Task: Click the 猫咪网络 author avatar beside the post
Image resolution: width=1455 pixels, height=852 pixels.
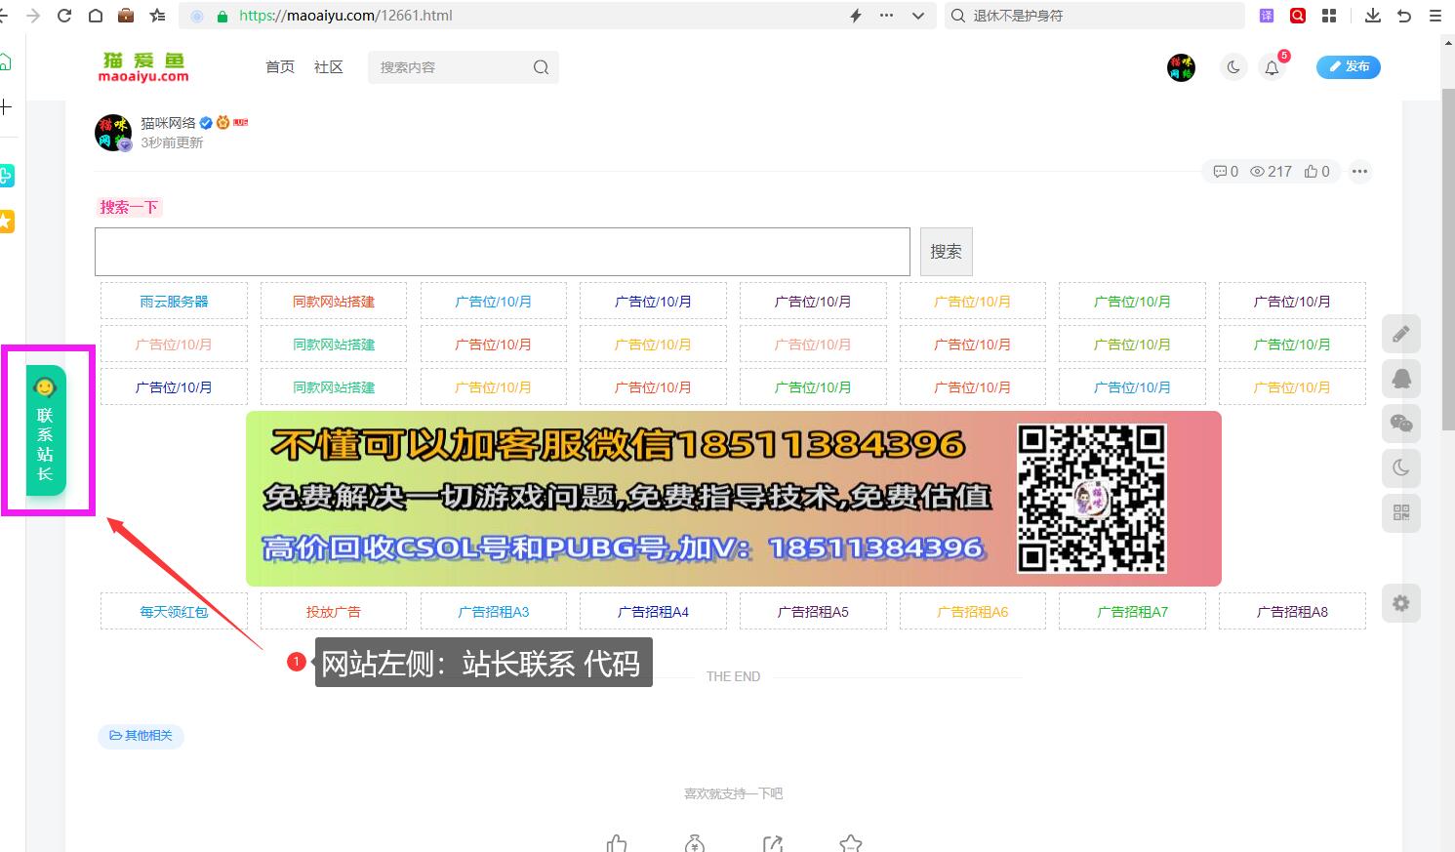Action: coord(113,133)
